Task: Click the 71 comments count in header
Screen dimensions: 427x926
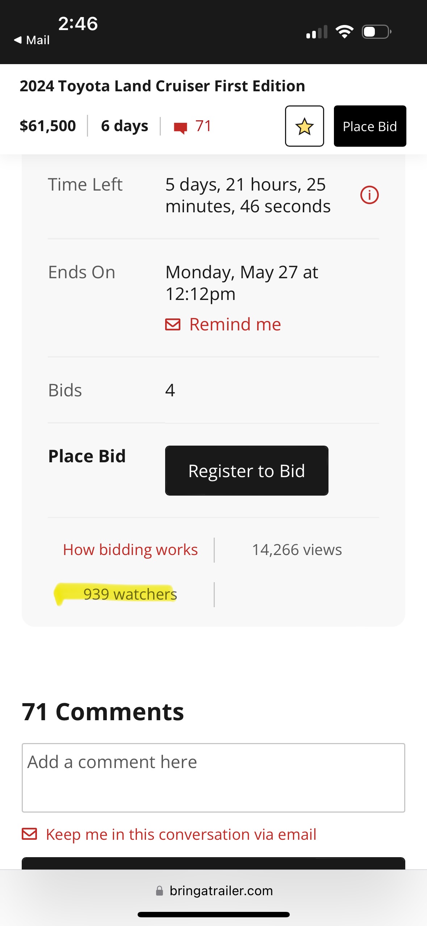Action: tap(203, 126)
